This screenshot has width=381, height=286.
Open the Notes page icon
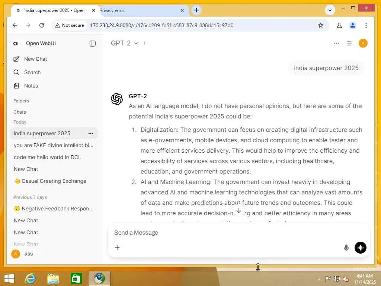(16, 86)
